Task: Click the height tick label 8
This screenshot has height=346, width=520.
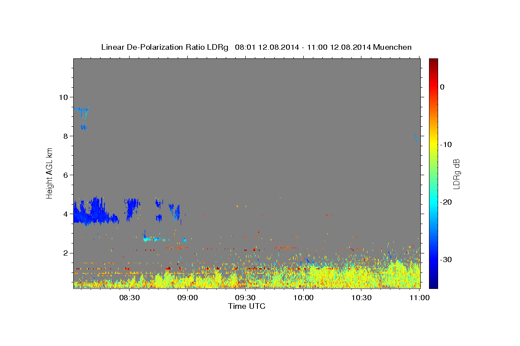Action: [x=65, y=136]
